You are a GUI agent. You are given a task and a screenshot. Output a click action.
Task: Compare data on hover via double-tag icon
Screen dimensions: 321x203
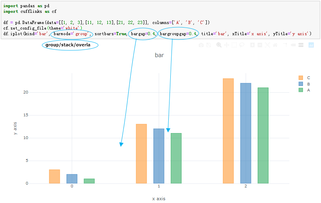[x=301, y=45]
